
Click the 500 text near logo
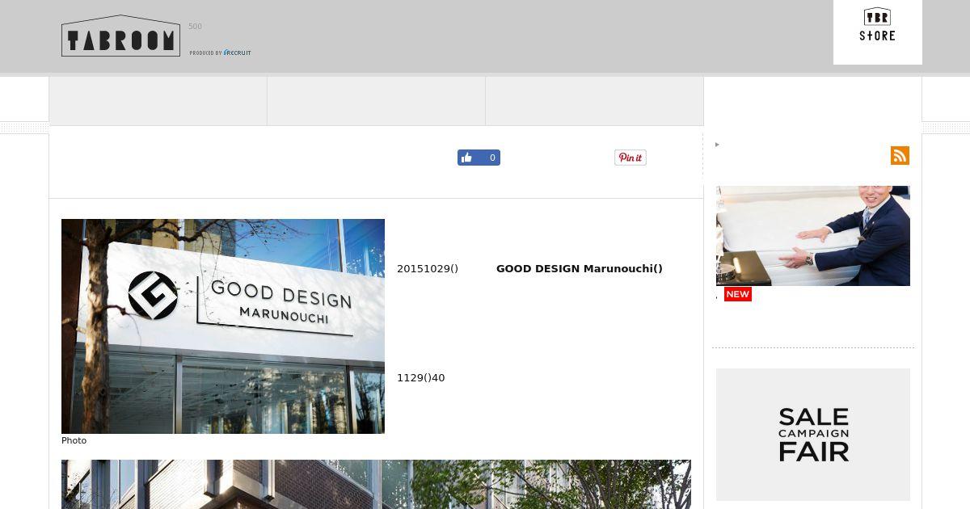(x=195, y=27)
